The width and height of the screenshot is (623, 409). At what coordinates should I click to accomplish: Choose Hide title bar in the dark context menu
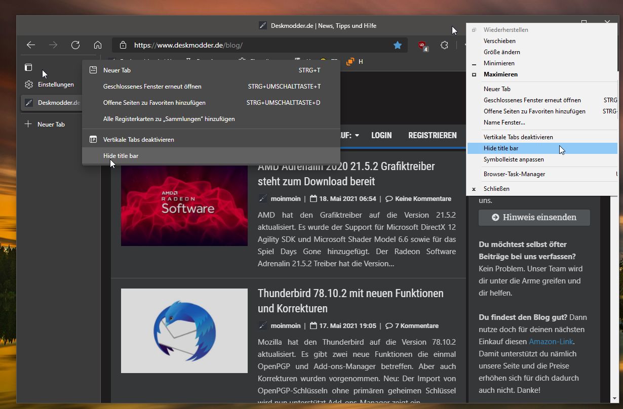211,155
